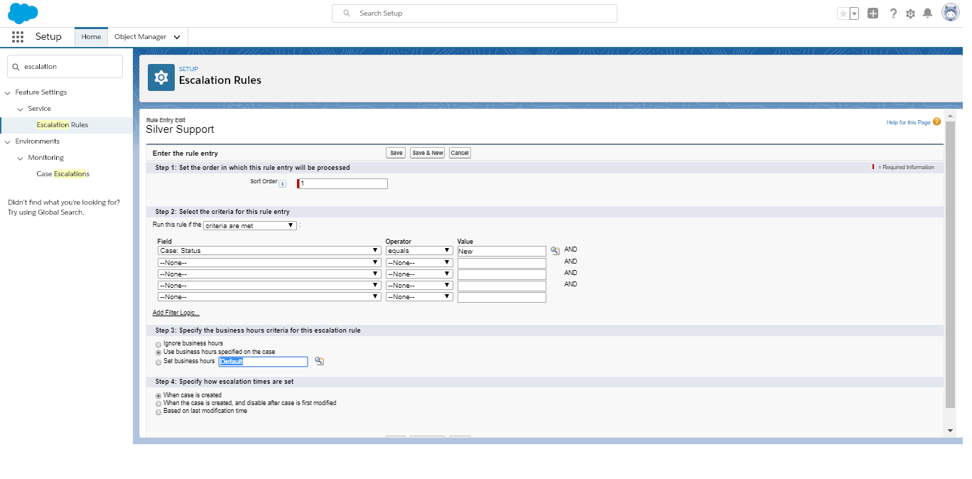Open the favorites star icon
The width and height of the screenshot is (972, 479).
843,14
